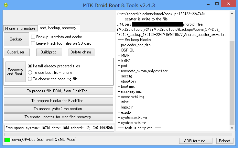Image resolution: width=238 pixels, height=148 pixels.
Task: Click the Reboot button
Action: (x=225, y=141)
